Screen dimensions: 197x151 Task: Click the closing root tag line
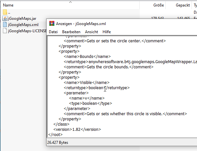point(55,134)
